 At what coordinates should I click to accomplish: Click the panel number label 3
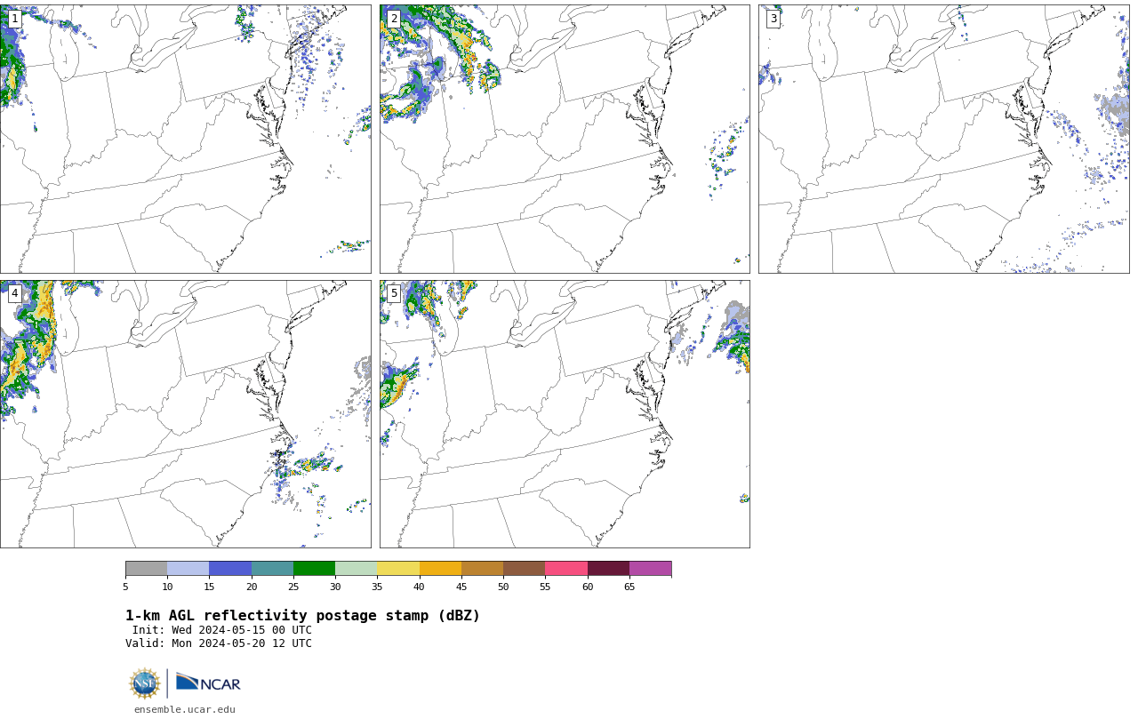tap(773, 19)
